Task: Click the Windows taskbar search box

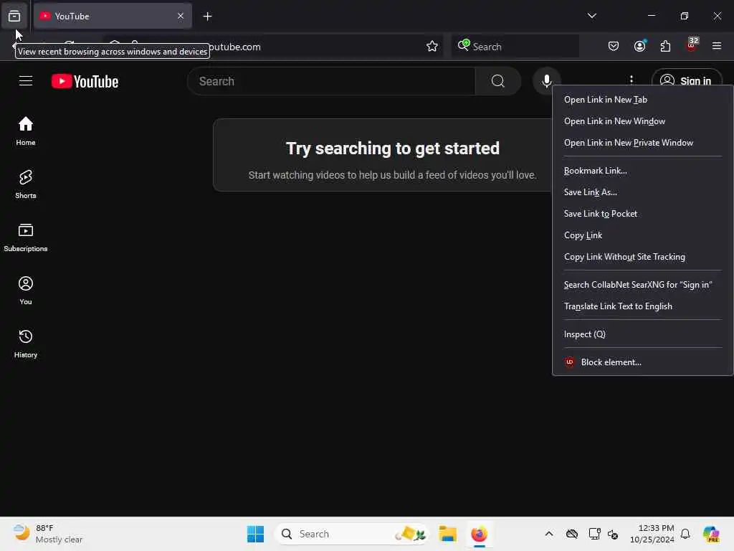Action: coord(352,534)
